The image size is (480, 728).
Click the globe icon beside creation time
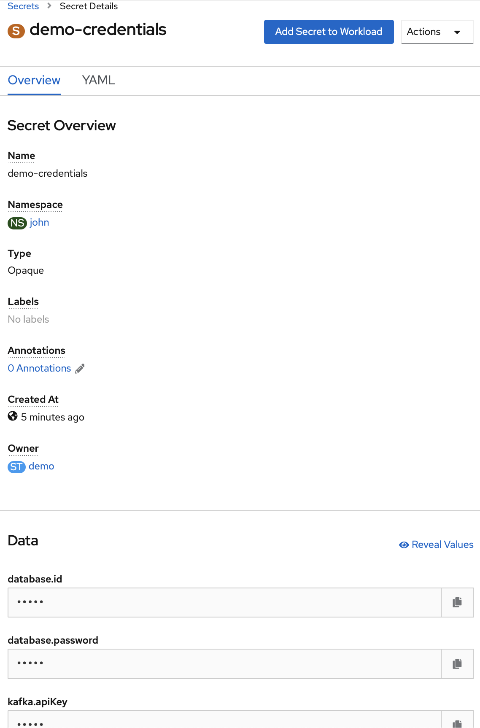(13, 416)
